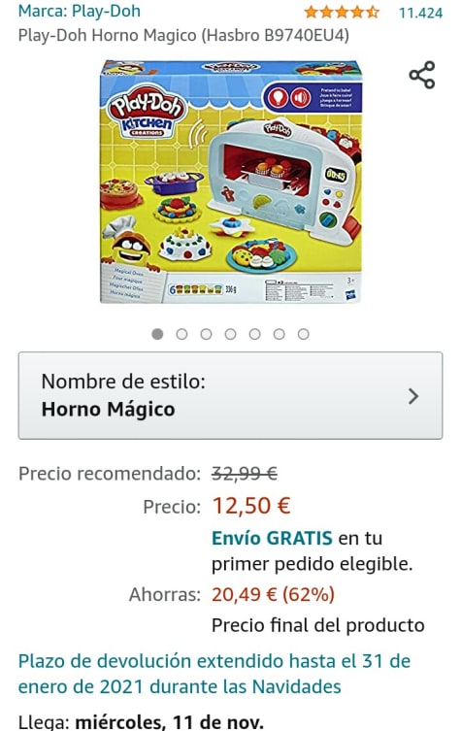Select the fifth image carousel dot
Screen dimensions: 461x731
pyautogui.click(x=254, y=334)
